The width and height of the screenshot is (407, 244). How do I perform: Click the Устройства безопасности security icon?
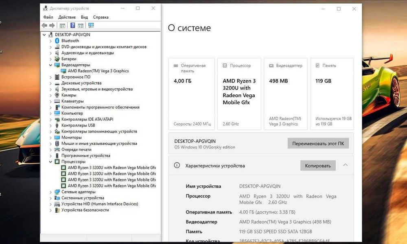57,210
